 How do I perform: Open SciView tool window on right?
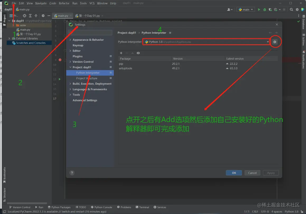point(303,40)
